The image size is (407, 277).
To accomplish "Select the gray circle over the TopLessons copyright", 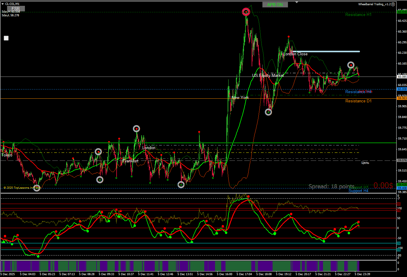I will (37, 188).
